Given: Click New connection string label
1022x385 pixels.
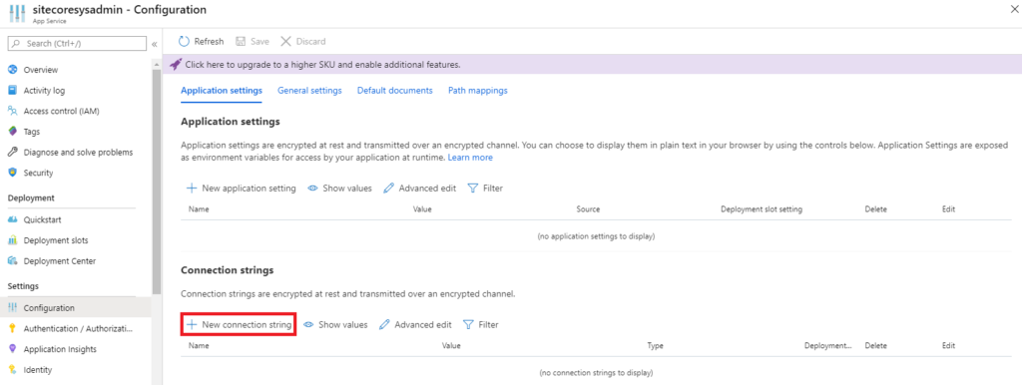Looking at the screenshot, I should coord(248,324).
